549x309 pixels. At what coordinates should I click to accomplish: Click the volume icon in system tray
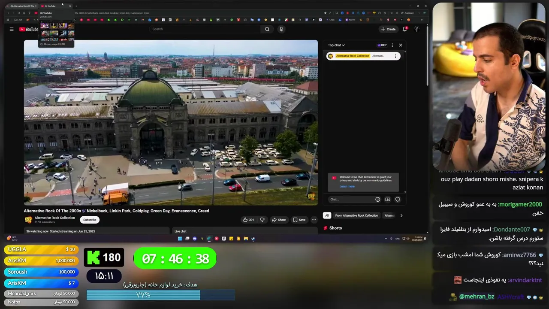point(408,239)
